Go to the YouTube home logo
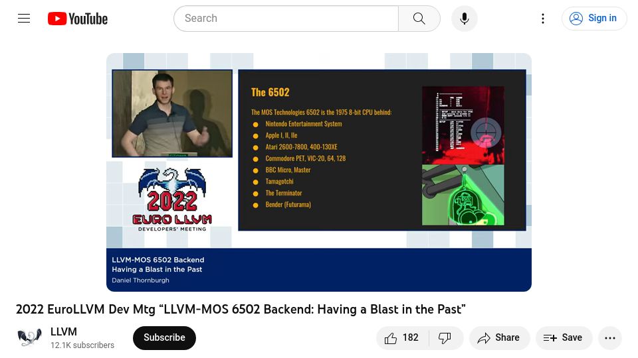Screen dimensions: 638x358 coord(78,19)
